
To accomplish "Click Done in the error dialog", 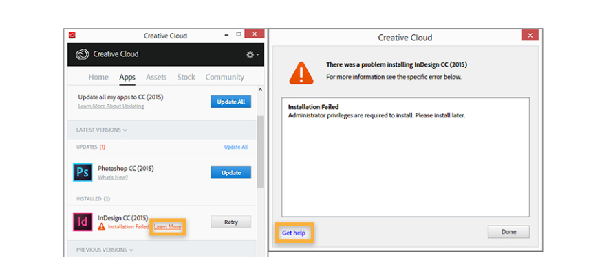I will click(508, 232).
